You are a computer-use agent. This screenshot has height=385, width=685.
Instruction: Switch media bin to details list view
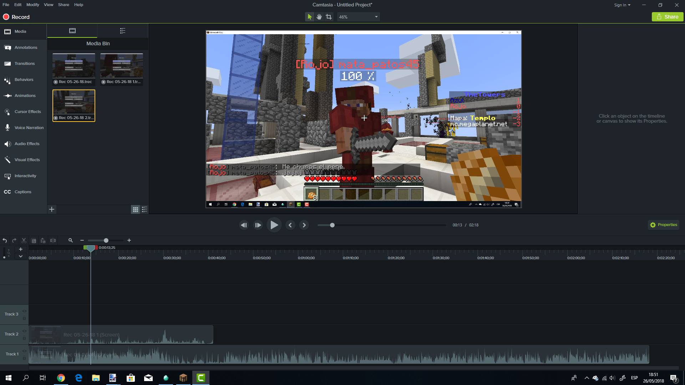tap(144, 210)
